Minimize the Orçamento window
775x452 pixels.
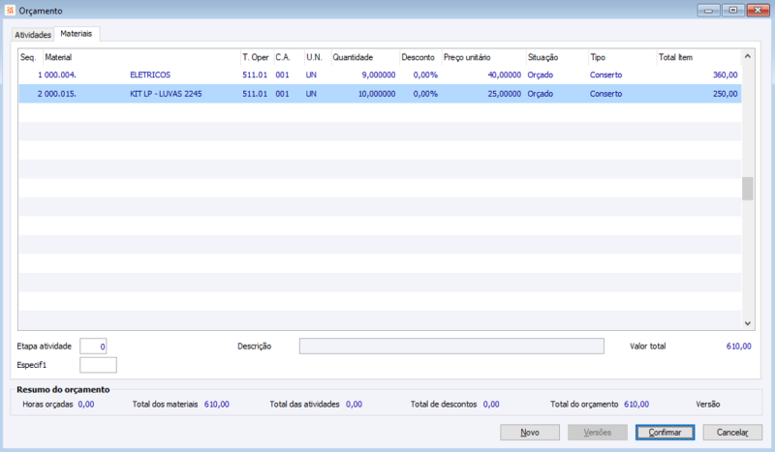pyautogui.click(x=708, y=11)
